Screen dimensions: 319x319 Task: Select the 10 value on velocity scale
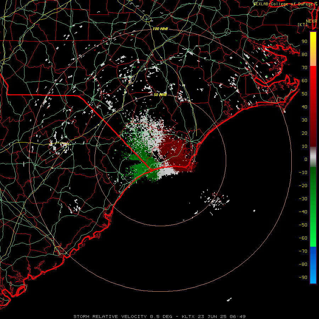[304, 146]
